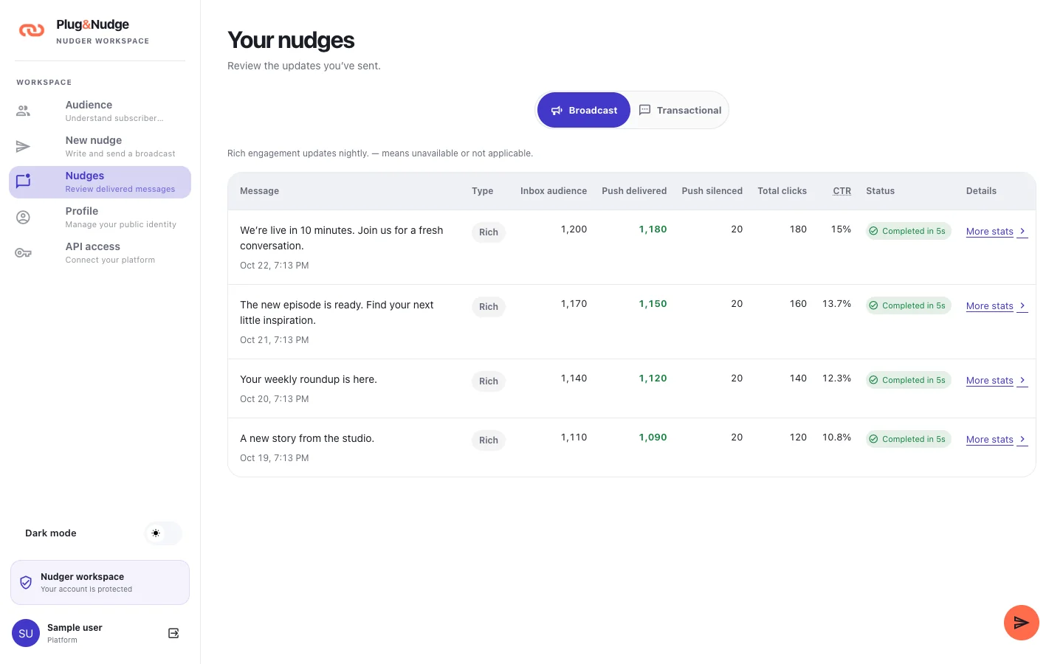Click the Status column header
The image size is (1063, 664).
(880, 190)
